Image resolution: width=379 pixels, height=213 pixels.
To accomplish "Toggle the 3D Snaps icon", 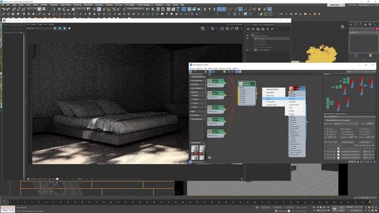I will (104, 9).
